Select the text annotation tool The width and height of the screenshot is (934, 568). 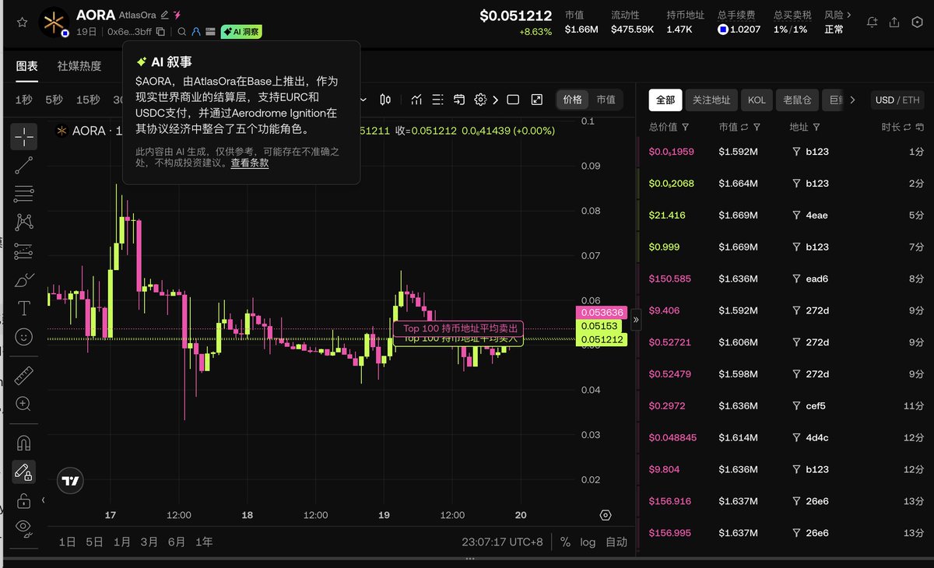tap(23, 308)
